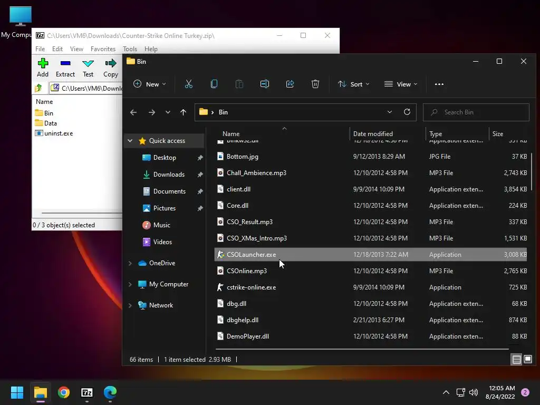The width and height of the screenshot is (540, 405).
Task: Click the Extract button in 7-Zip
Action: [x=65, y=67]
